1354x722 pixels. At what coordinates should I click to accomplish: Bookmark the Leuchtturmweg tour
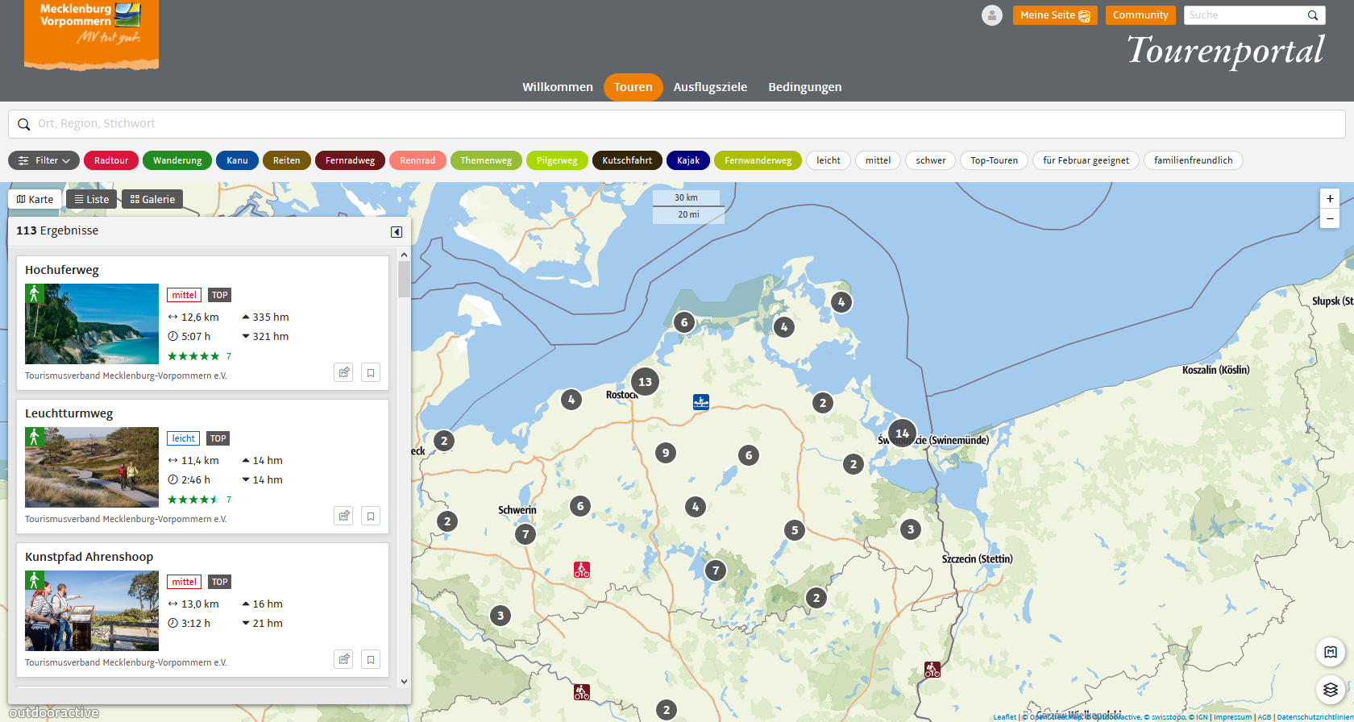371,516
